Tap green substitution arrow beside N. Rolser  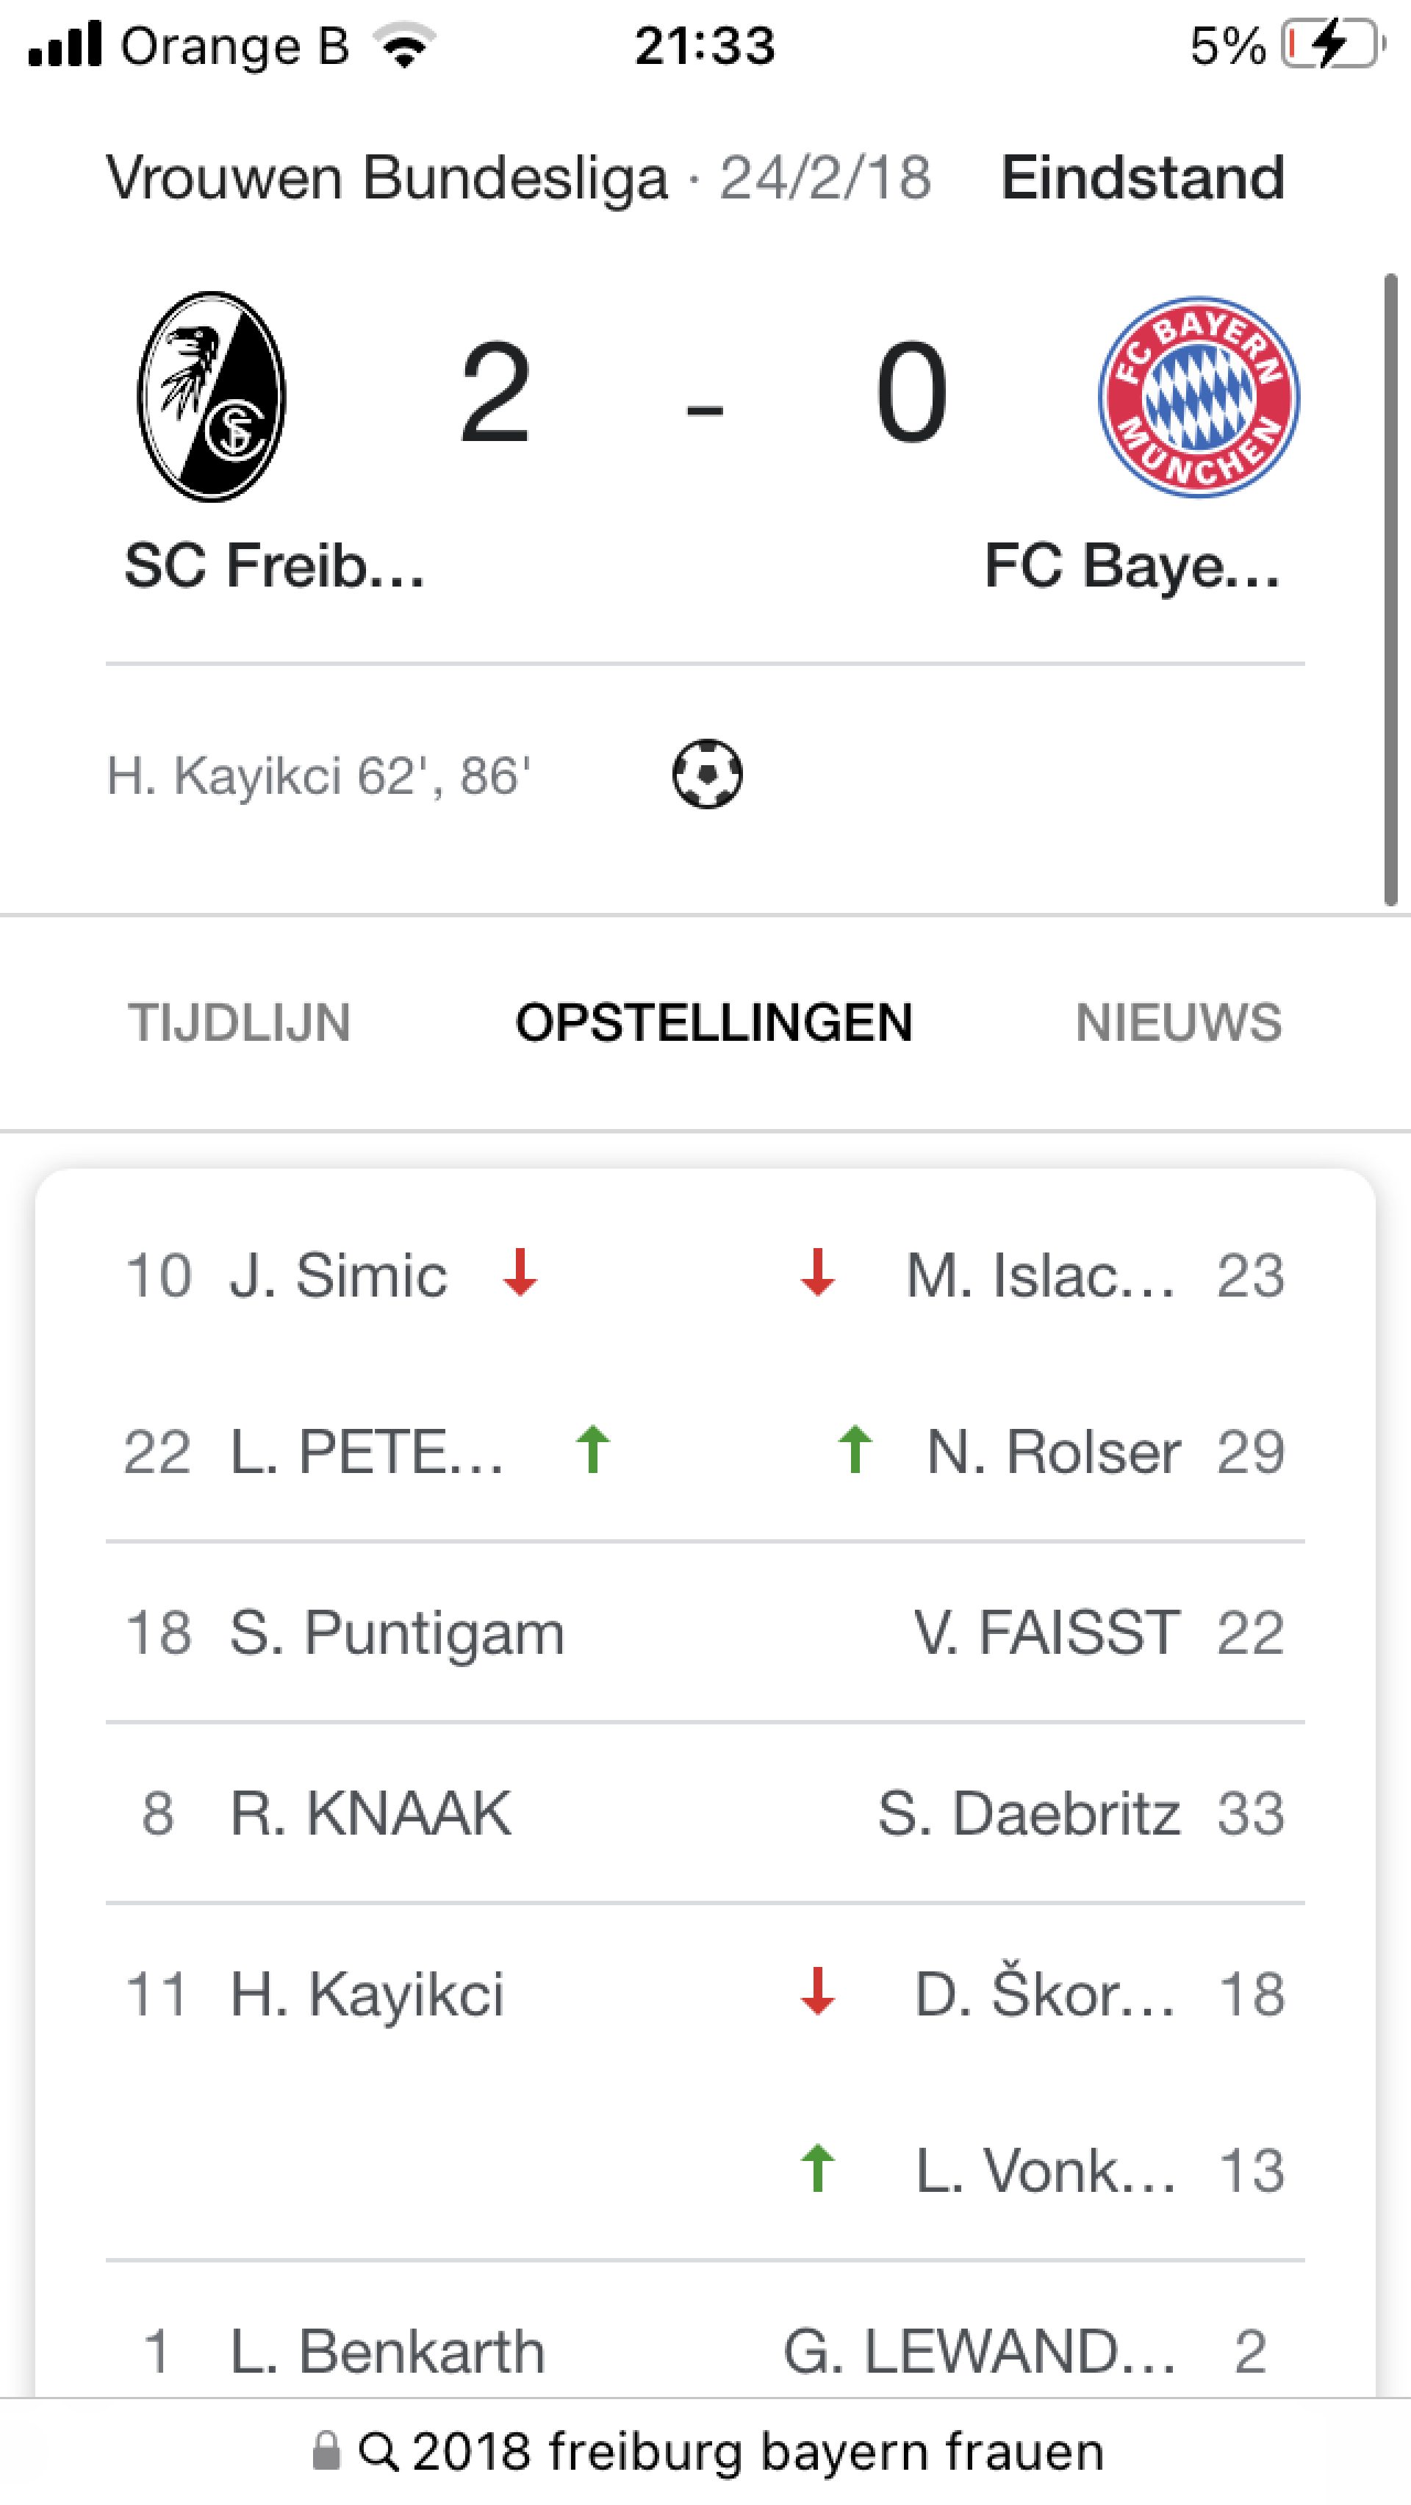click(855, 1450)
